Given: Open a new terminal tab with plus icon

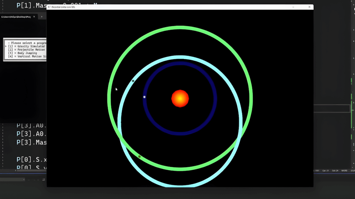Looking at the screenshot, I should tap(42, 17).
